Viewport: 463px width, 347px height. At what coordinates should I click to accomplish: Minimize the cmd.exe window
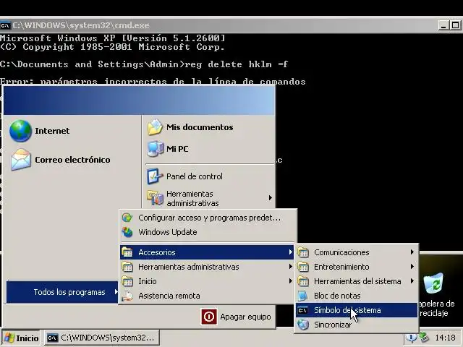pos(443,25)
